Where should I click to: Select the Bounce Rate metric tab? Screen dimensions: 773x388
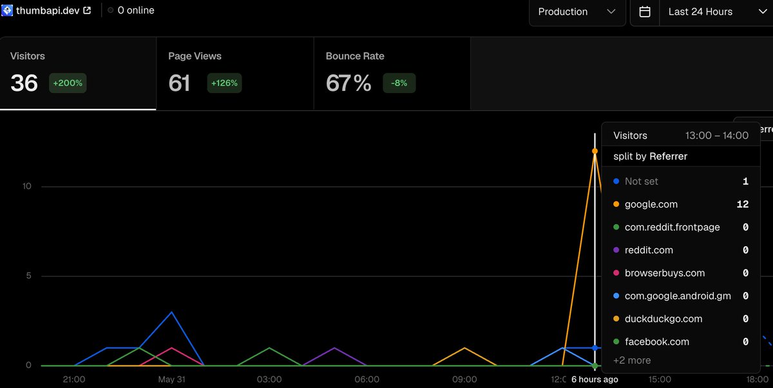point(392,73)
